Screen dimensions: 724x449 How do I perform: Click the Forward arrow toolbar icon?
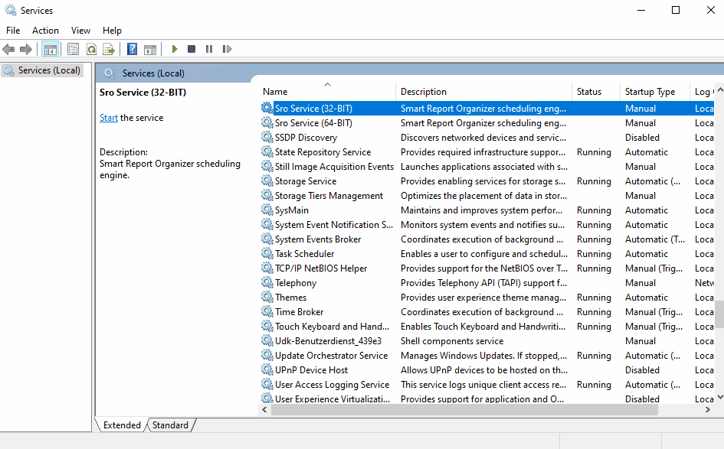point(26,49)
